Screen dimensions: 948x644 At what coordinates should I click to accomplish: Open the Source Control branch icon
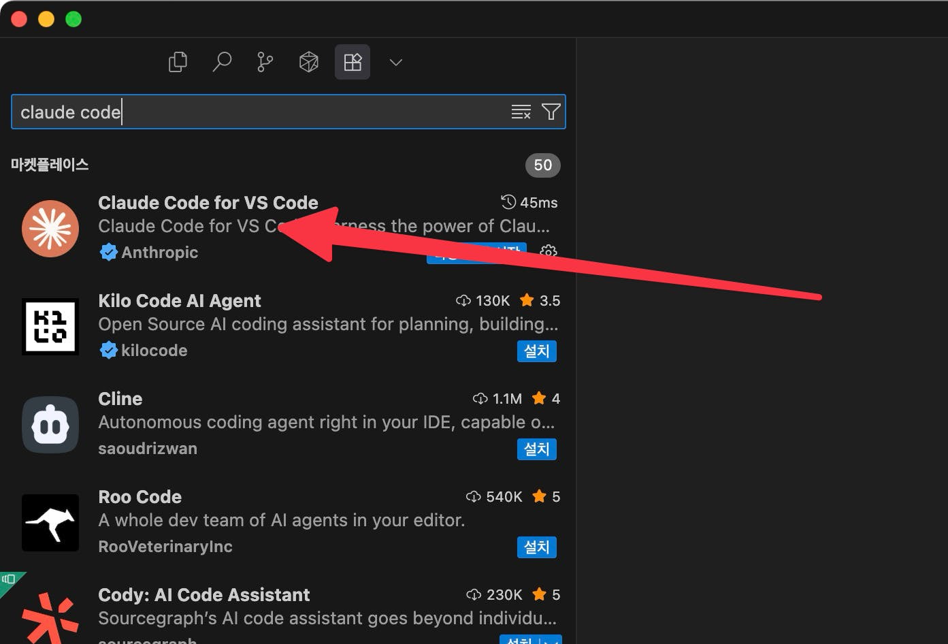coord(265,62)
